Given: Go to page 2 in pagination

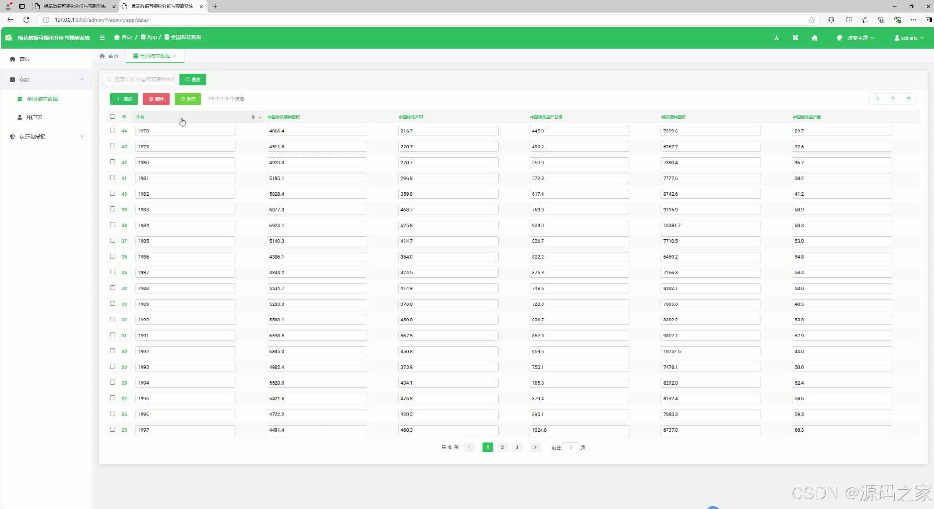Looking at the screenshot, I should tap(502, 447).
